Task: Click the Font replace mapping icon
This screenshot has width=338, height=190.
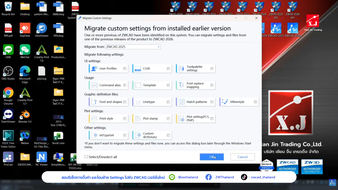Action: pyautogui.click(x=181, y=85)
